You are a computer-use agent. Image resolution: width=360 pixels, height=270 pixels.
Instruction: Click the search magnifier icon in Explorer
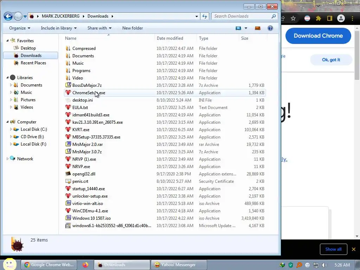[274, 16]
